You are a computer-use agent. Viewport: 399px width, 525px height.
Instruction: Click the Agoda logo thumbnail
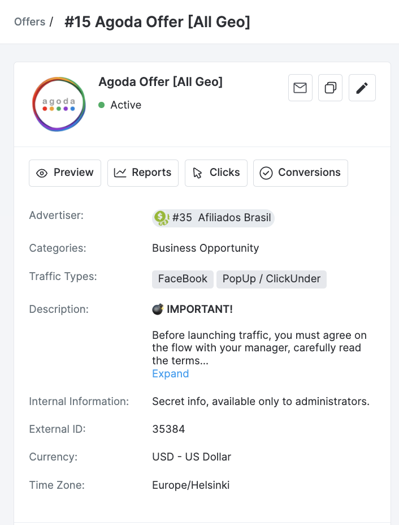tap(59, 104)
